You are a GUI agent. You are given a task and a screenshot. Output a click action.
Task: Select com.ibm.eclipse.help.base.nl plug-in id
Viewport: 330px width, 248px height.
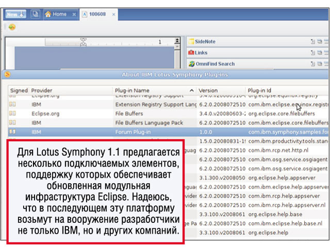pos(285,223)
